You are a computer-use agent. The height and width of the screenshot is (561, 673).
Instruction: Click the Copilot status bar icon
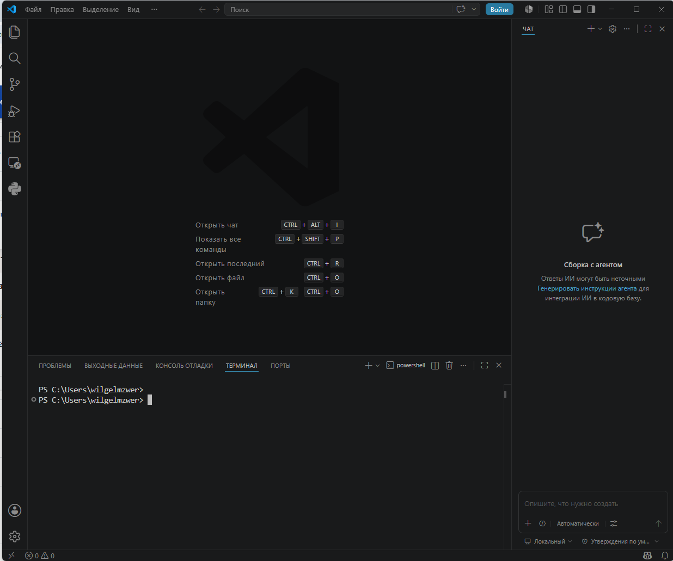pos(647,555)
